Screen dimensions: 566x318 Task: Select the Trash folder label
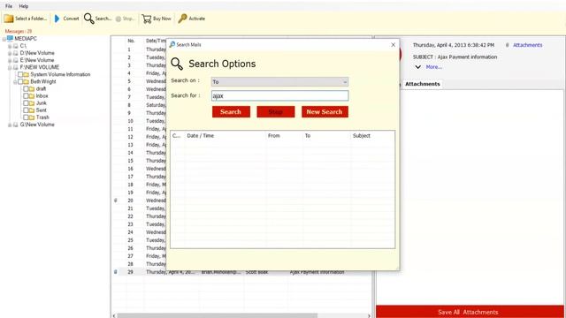click(42, 117)
